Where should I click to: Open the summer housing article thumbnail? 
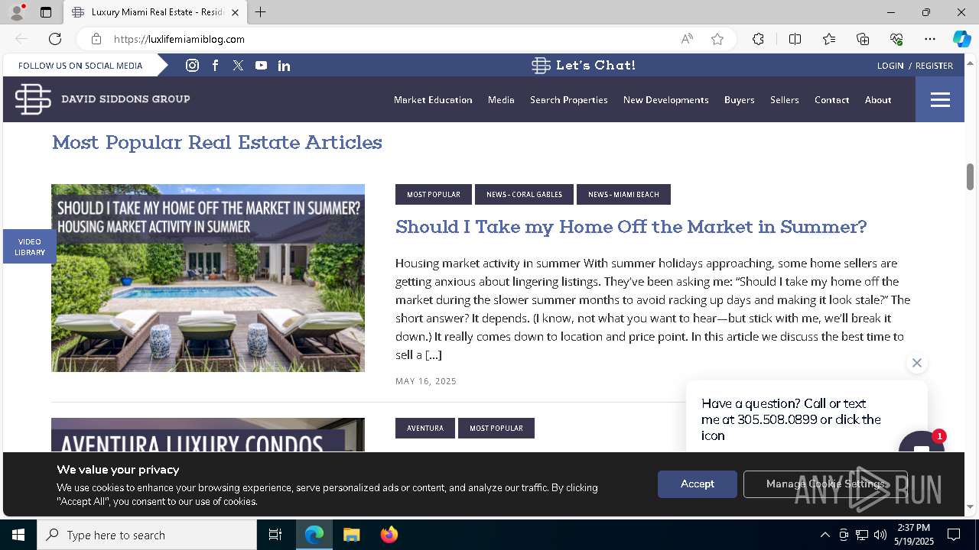click(x=208, y=278)
